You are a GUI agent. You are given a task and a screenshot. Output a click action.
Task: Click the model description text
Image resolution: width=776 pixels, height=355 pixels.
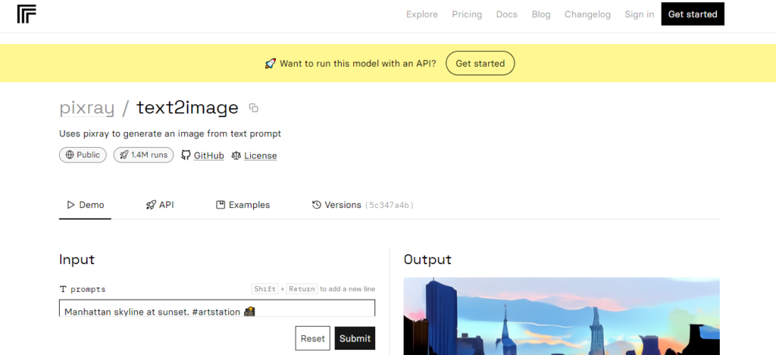(x=171, y=134)
